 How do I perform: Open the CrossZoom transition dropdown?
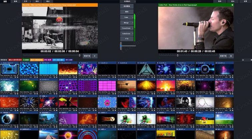coord(133,28)
